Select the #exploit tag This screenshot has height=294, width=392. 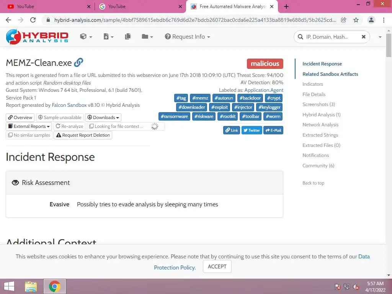coord(219,107)
